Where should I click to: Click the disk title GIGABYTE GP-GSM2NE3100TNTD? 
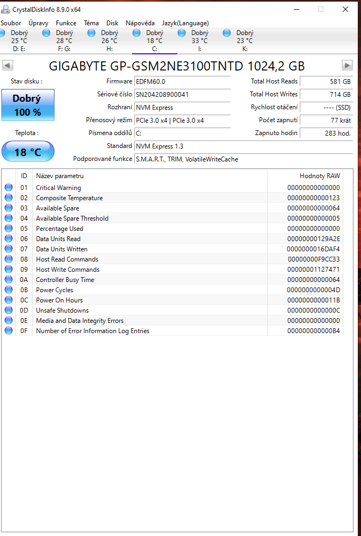[x=177, y=66]
